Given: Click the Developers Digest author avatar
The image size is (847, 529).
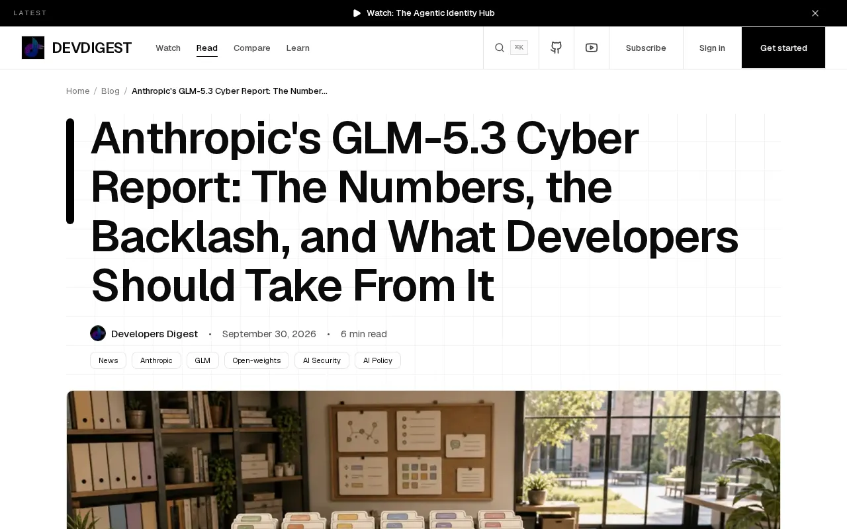Looking at the screenshot, I should click(98, 333).
